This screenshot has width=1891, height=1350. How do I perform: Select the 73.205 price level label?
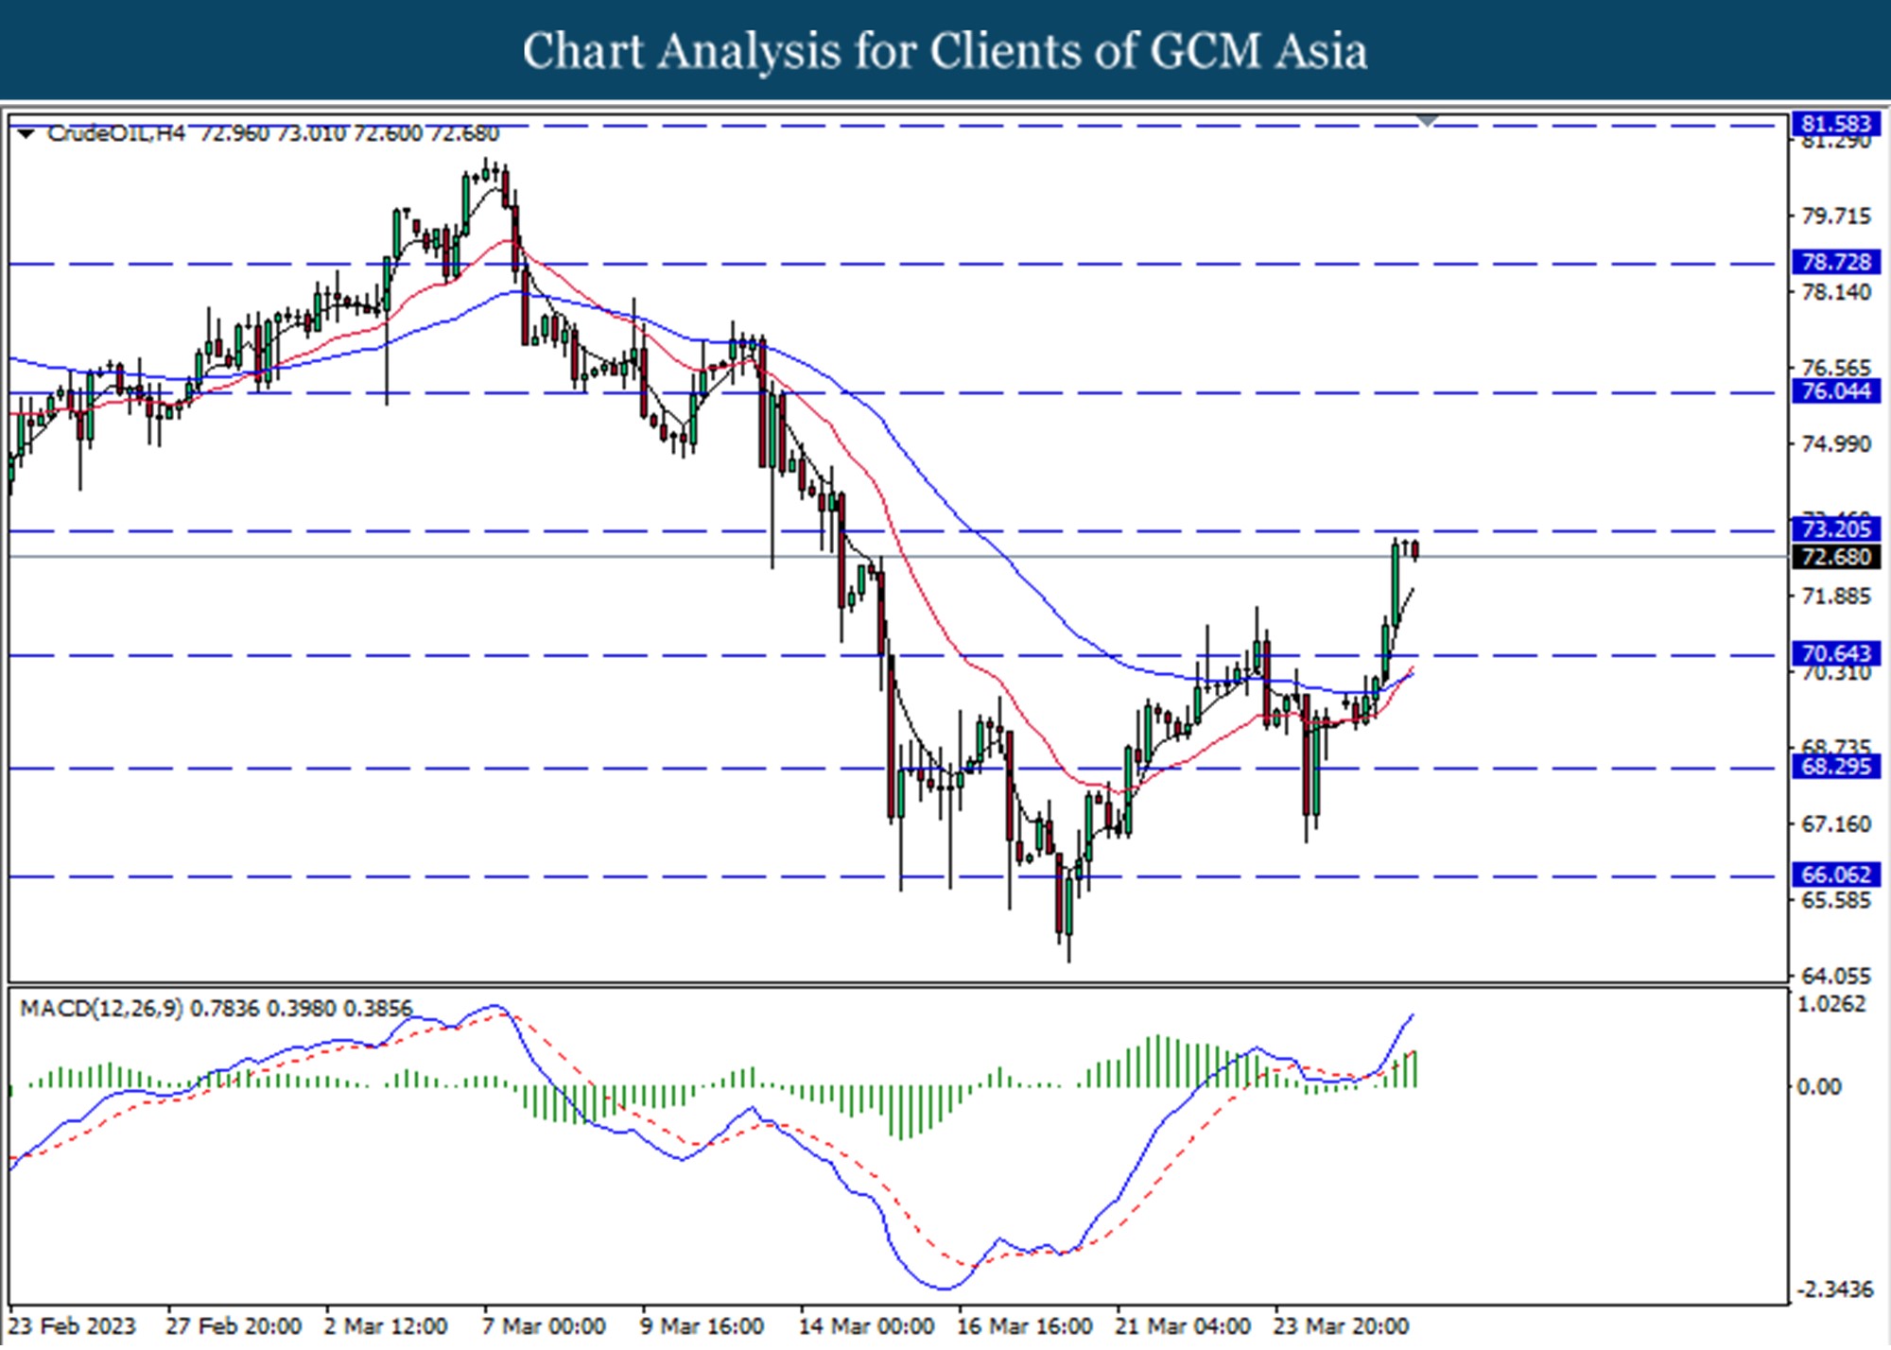coord(1836,528)
